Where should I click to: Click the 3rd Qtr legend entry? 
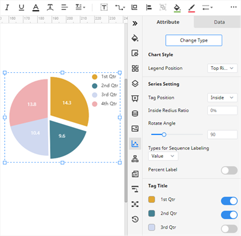pyautogui.click(x=104, y=95)
